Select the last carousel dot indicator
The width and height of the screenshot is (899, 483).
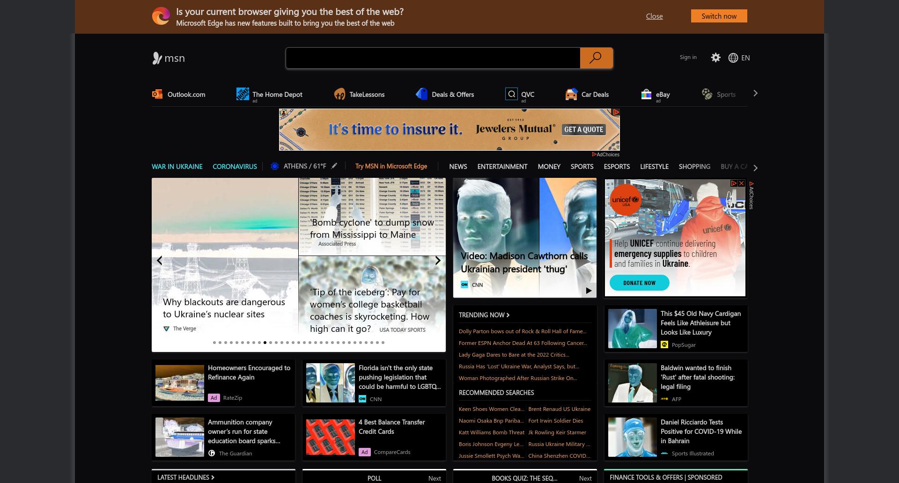[x=383, y=343]
